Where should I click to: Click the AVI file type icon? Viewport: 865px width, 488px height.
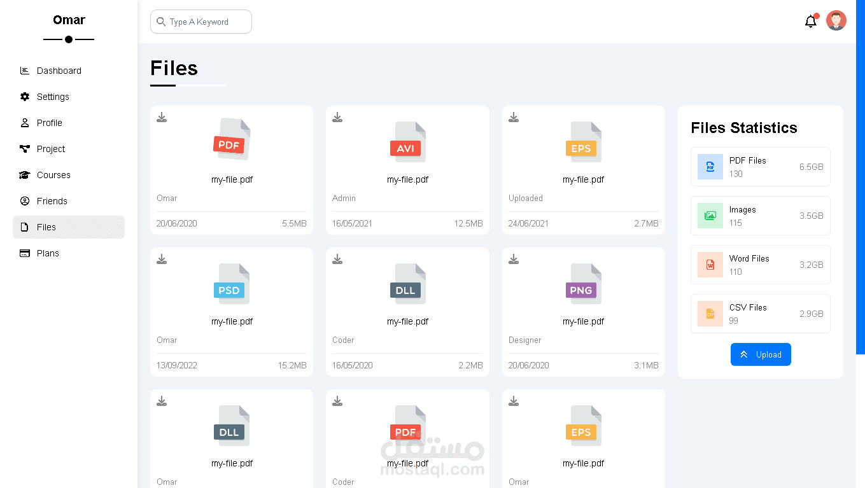click(407, 142)
